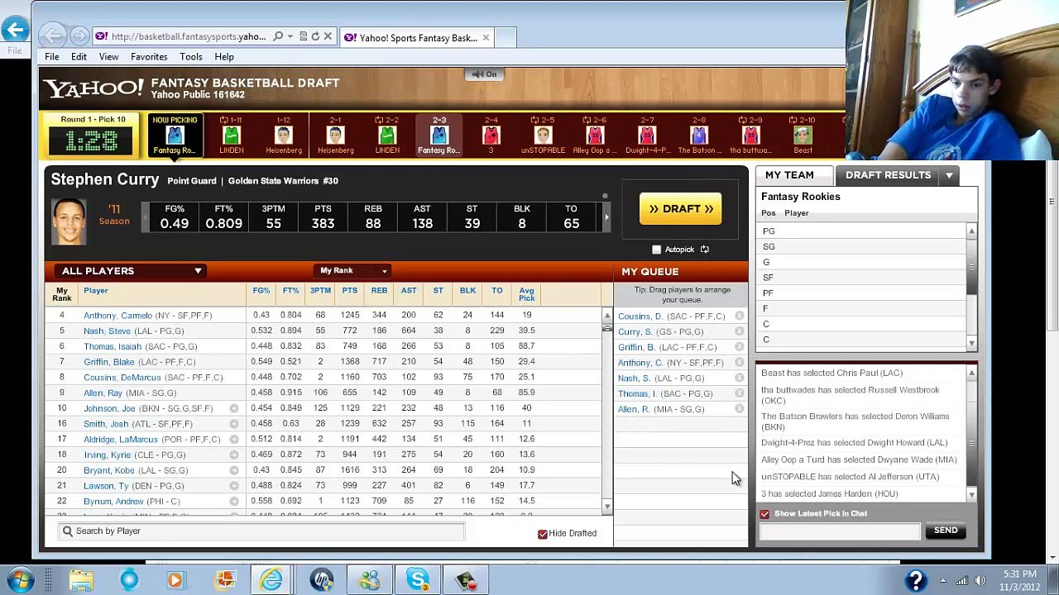Viewport: 1059px width, 595px height.
Task: Sort the table by the FG% column
Action: click(261, 291)
